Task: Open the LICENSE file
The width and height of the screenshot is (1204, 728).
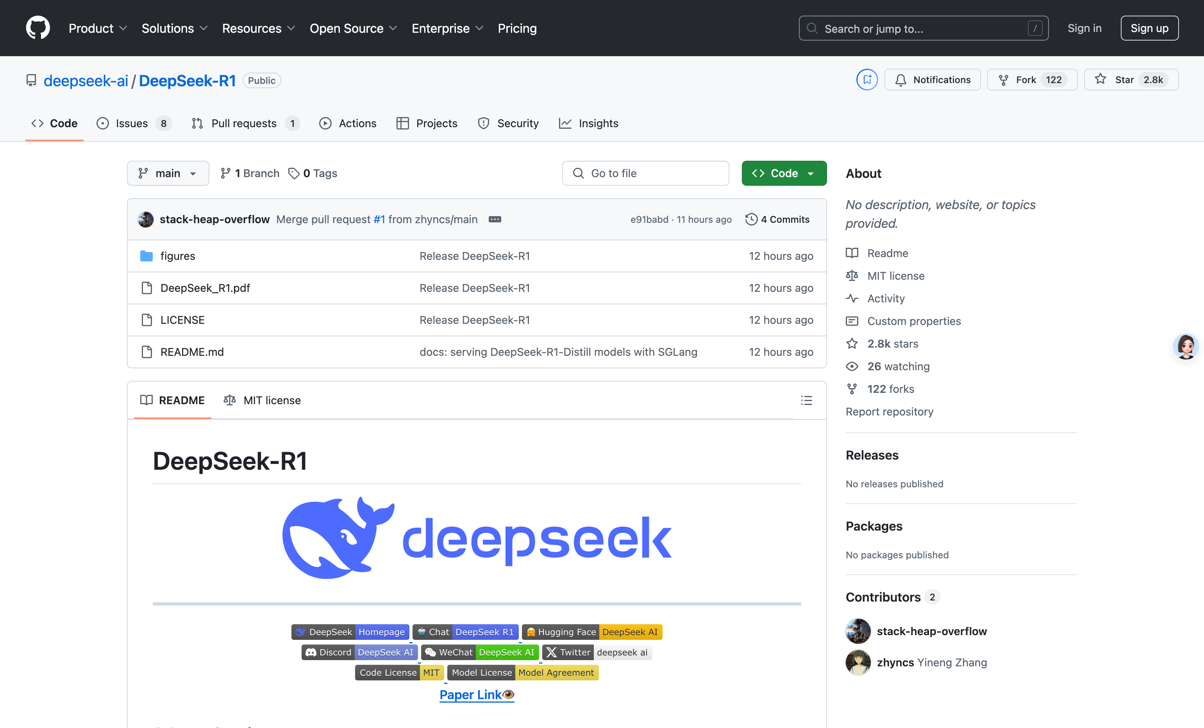Action: pos(182,320)
